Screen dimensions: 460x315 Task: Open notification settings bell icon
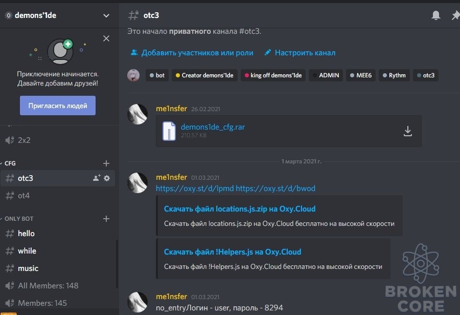tap(435, 15)
